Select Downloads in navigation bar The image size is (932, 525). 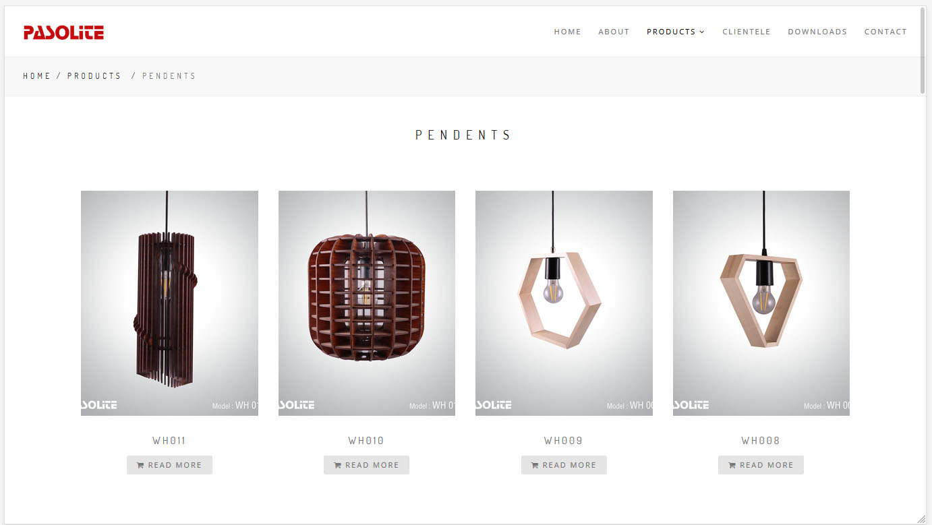(817, 32)
